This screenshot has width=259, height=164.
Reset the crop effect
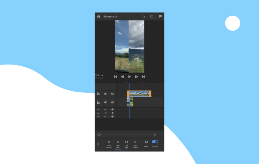coord(146,144)
